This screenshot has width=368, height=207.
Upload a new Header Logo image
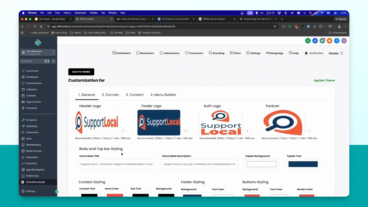click(123, 131)
